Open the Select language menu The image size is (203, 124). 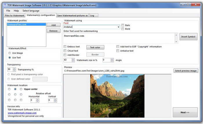coord(31,11)
